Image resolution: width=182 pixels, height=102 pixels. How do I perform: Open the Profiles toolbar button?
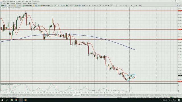coord(5,6)
